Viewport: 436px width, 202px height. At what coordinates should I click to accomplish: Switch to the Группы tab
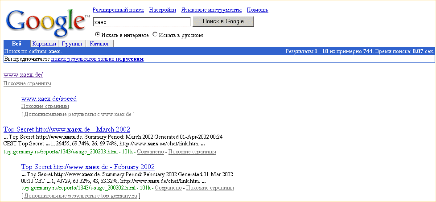coord(72,44)
